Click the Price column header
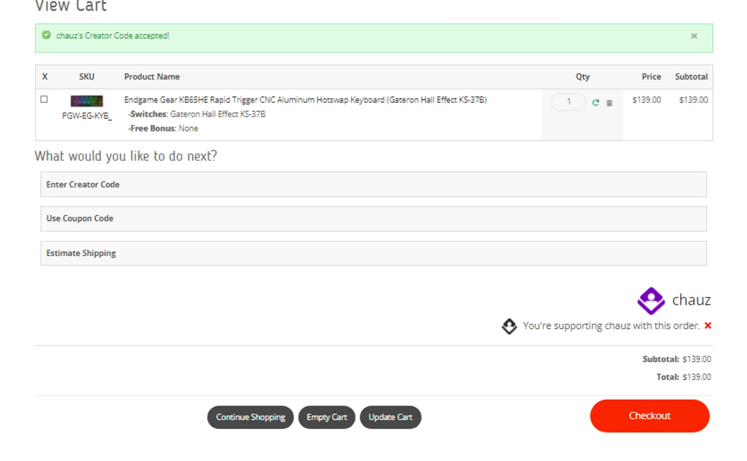Image resolution: width=747 pixels, height=461 pixels. (x=651, y=77)
